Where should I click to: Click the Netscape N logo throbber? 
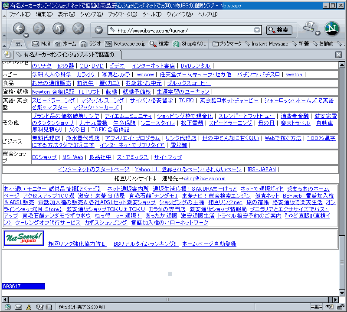pos(332,29)
